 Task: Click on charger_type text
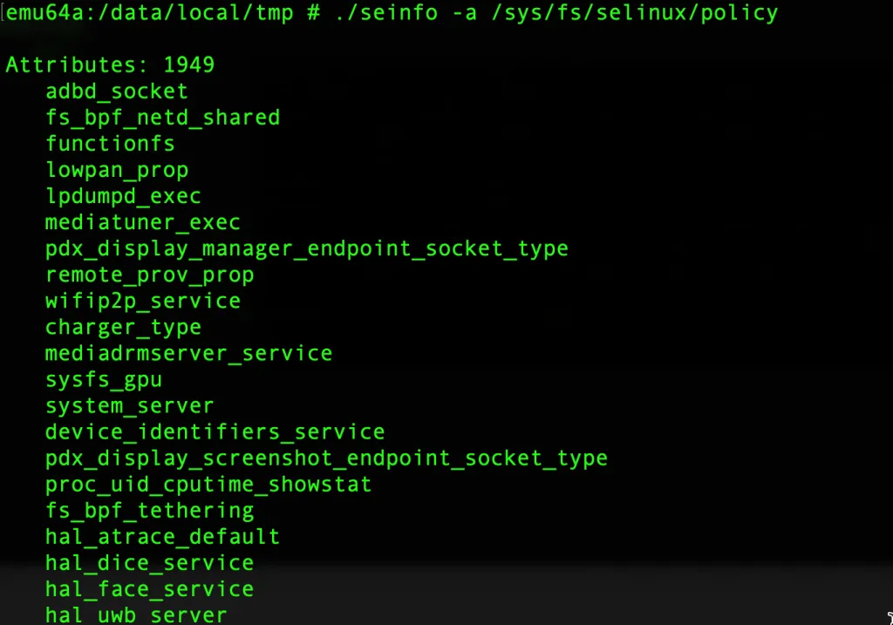coord(123,327)
